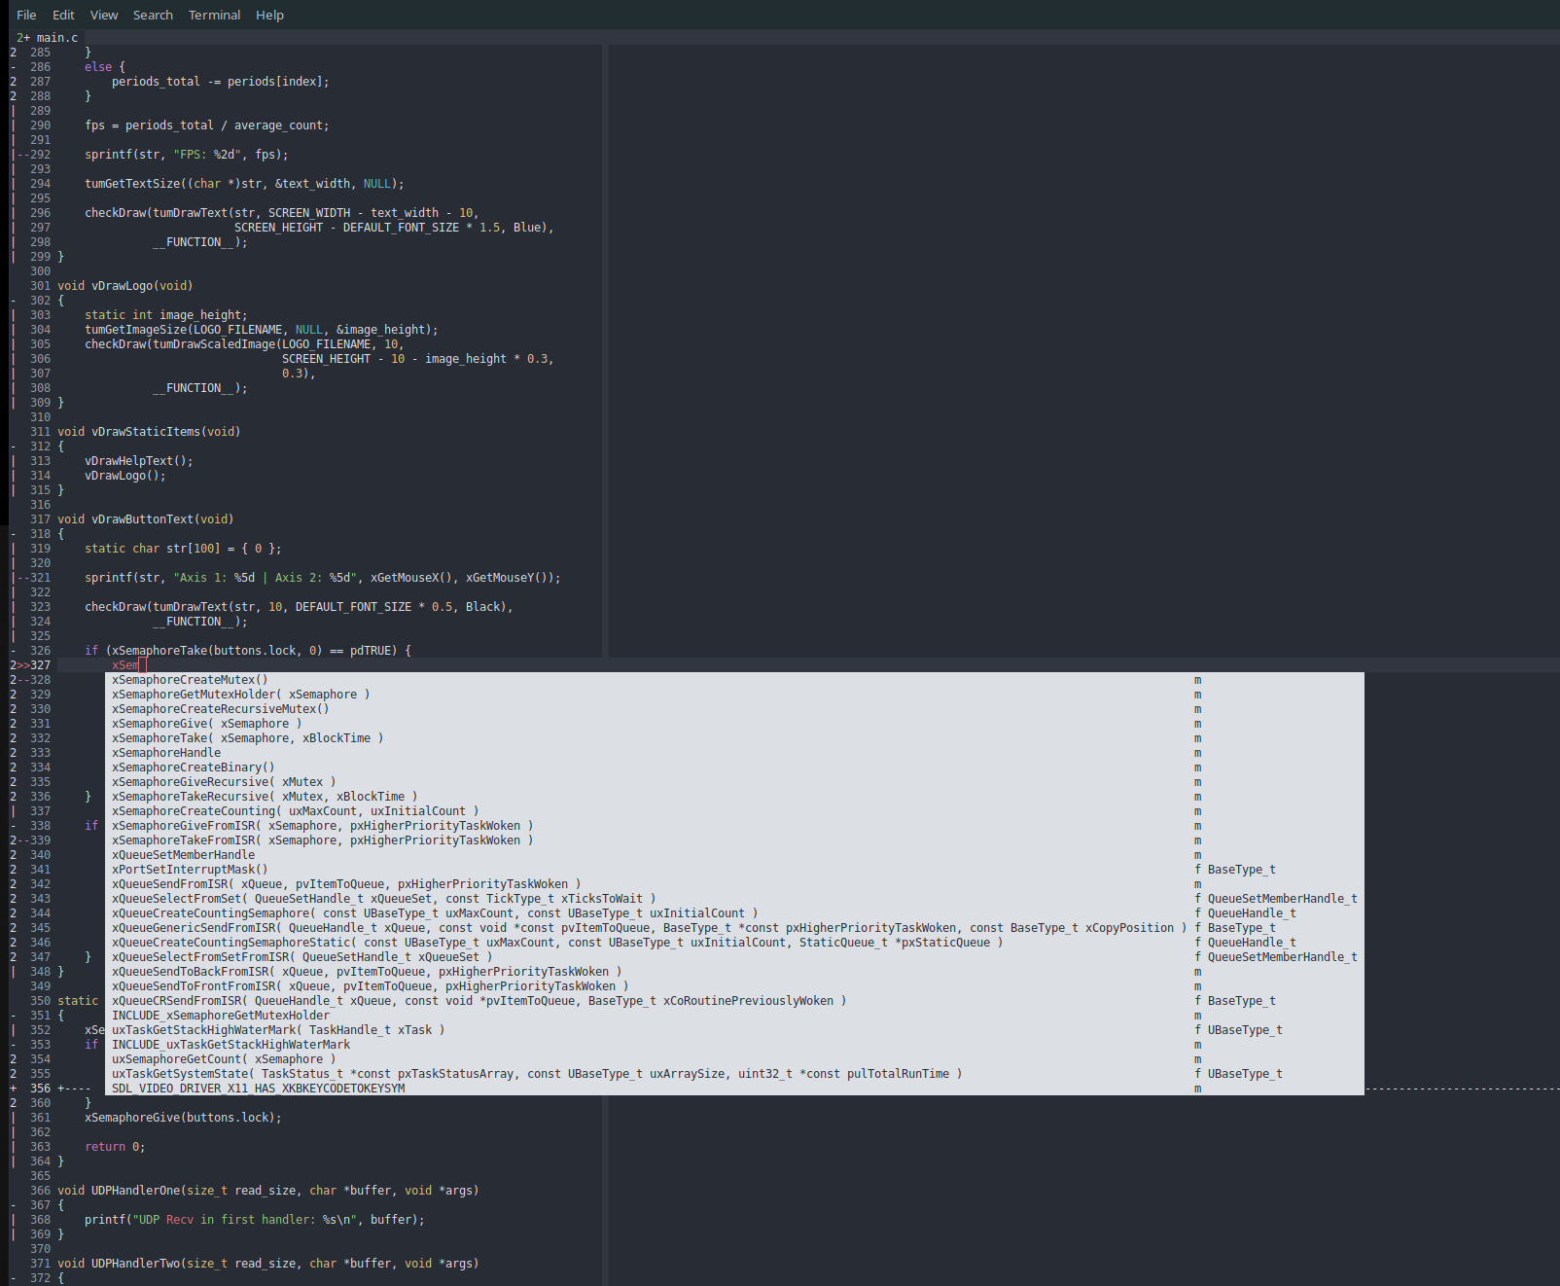Open the Terminal menu
Screen dimensions: 1560x1286
(214, 15)
